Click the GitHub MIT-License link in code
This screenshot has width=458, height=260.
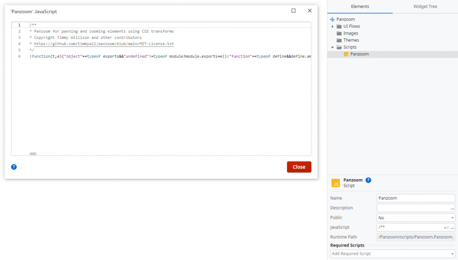(104, 44)
